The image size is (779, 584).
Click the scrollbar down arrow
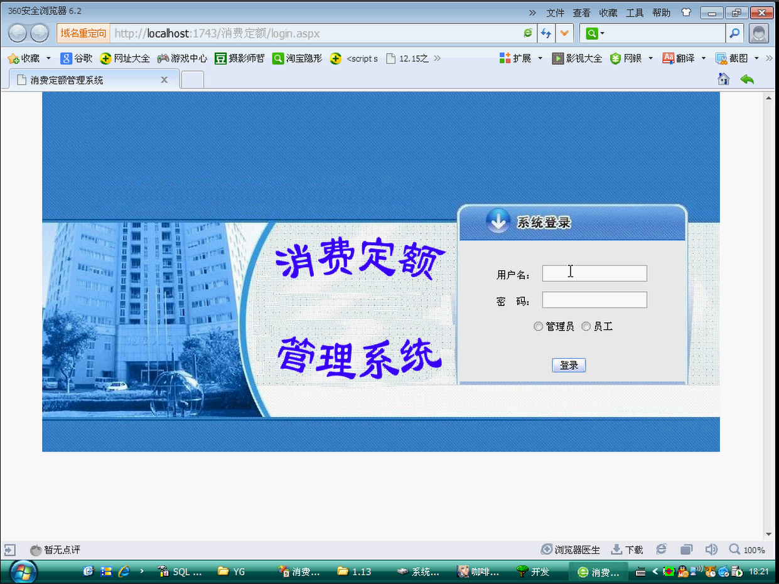(x=768, y=534)
